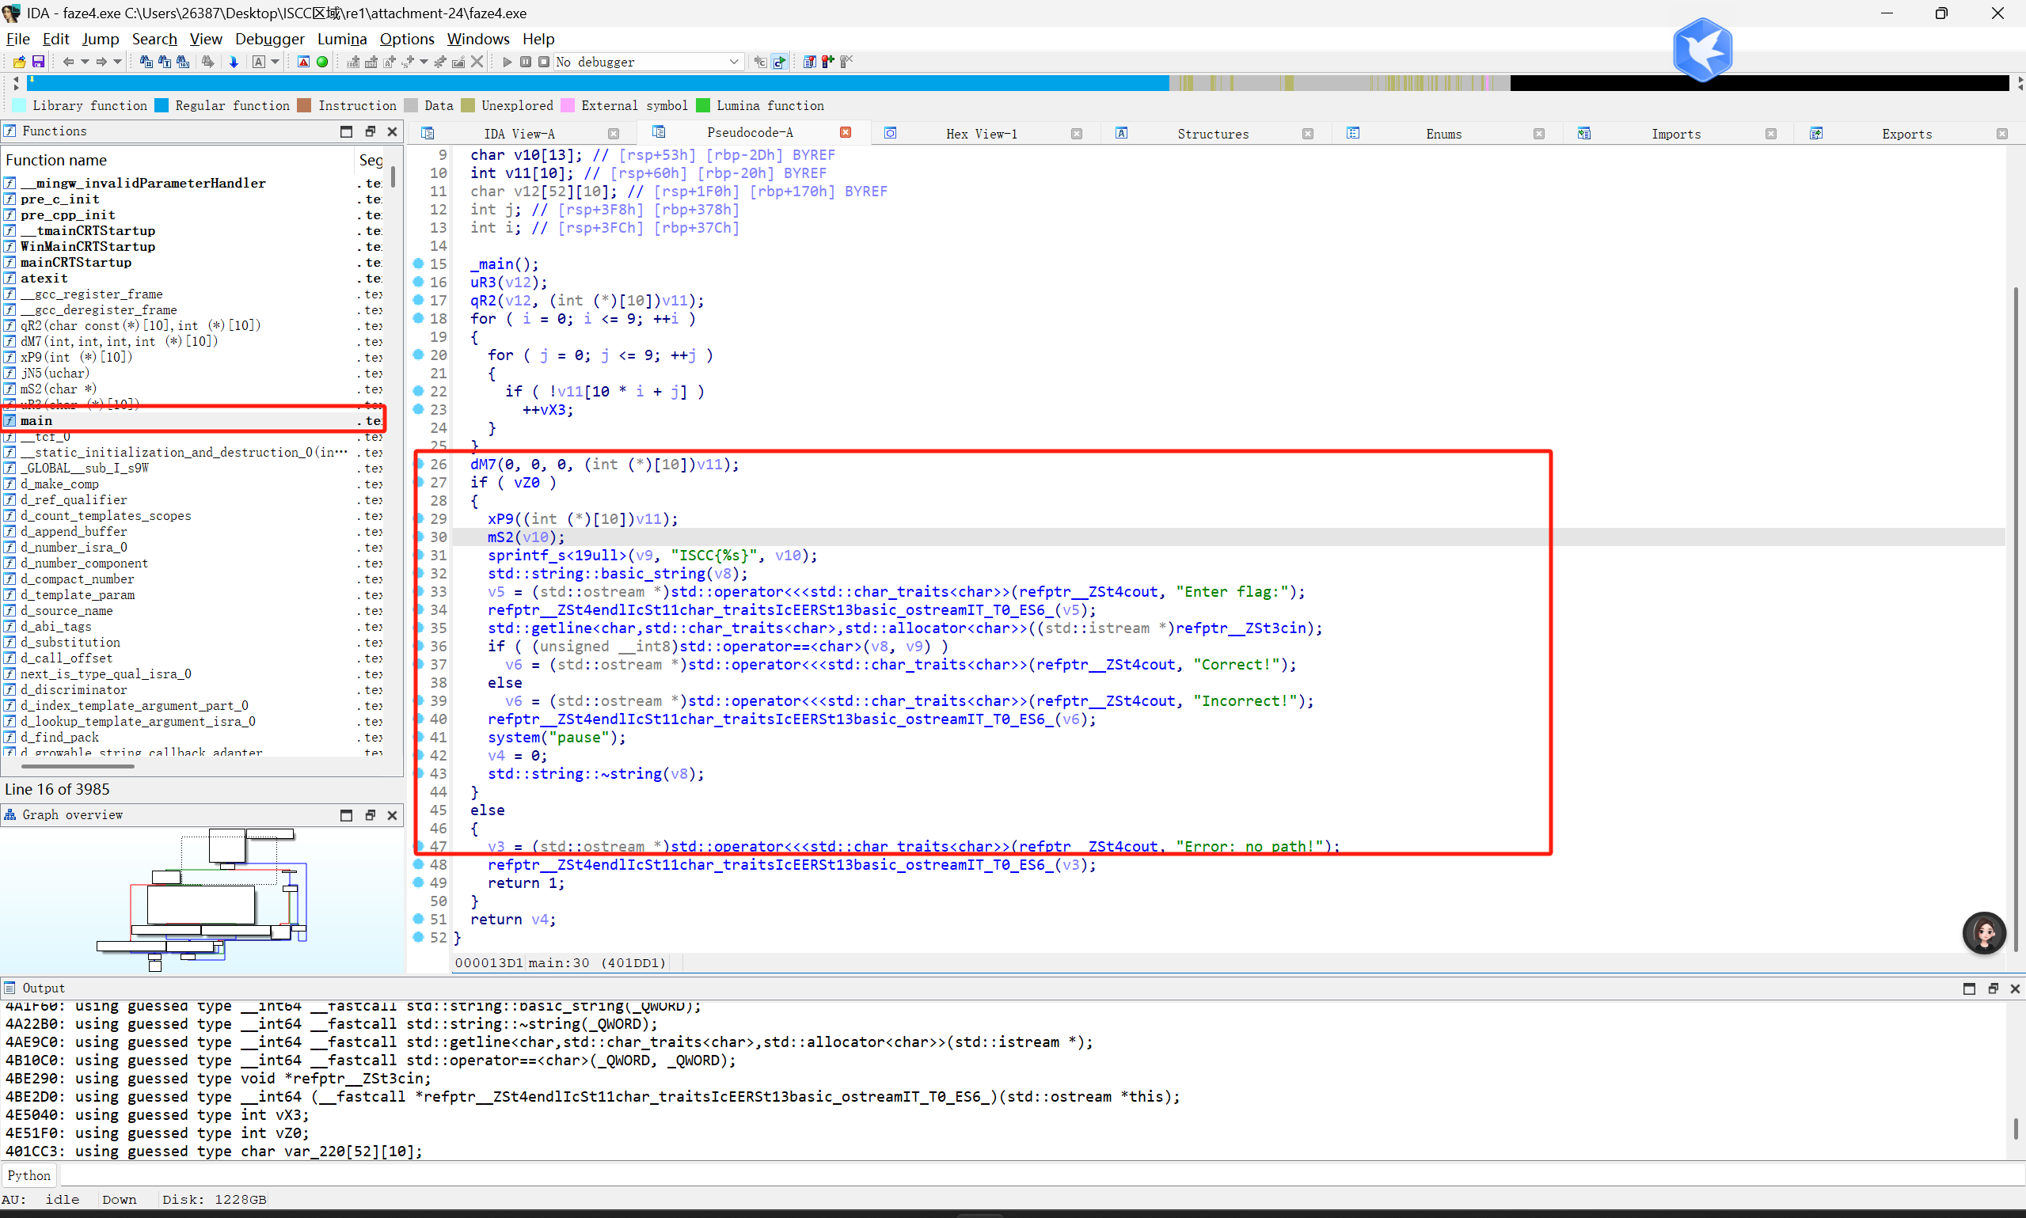Click the red warning triangle icon
This screenshot has width=2026, height=1218.
click(x=303, y=62)
